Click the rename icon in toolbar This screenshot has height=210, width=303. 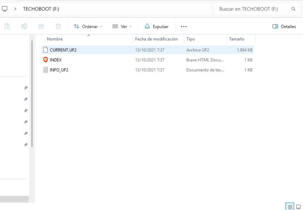[24, 26]
